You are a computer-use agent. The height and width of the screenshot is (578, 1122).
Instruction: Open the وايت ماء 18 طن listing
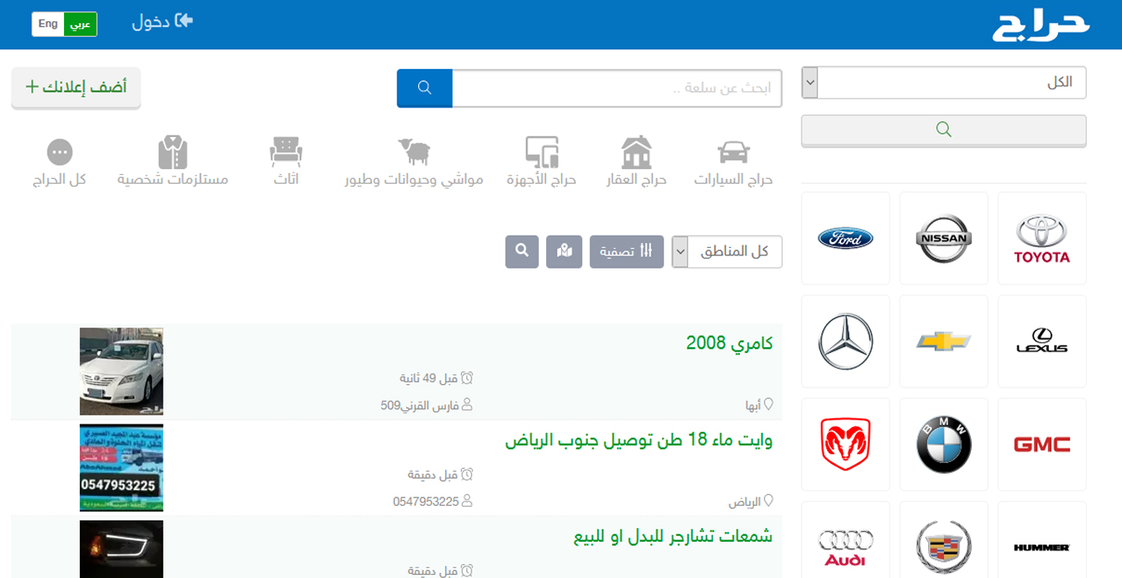click(x=639, y=440)
